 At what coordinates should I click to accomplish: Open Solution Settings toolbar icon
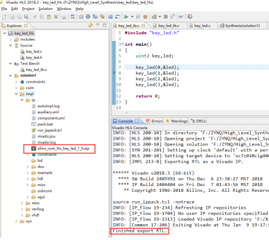(102, 17)
